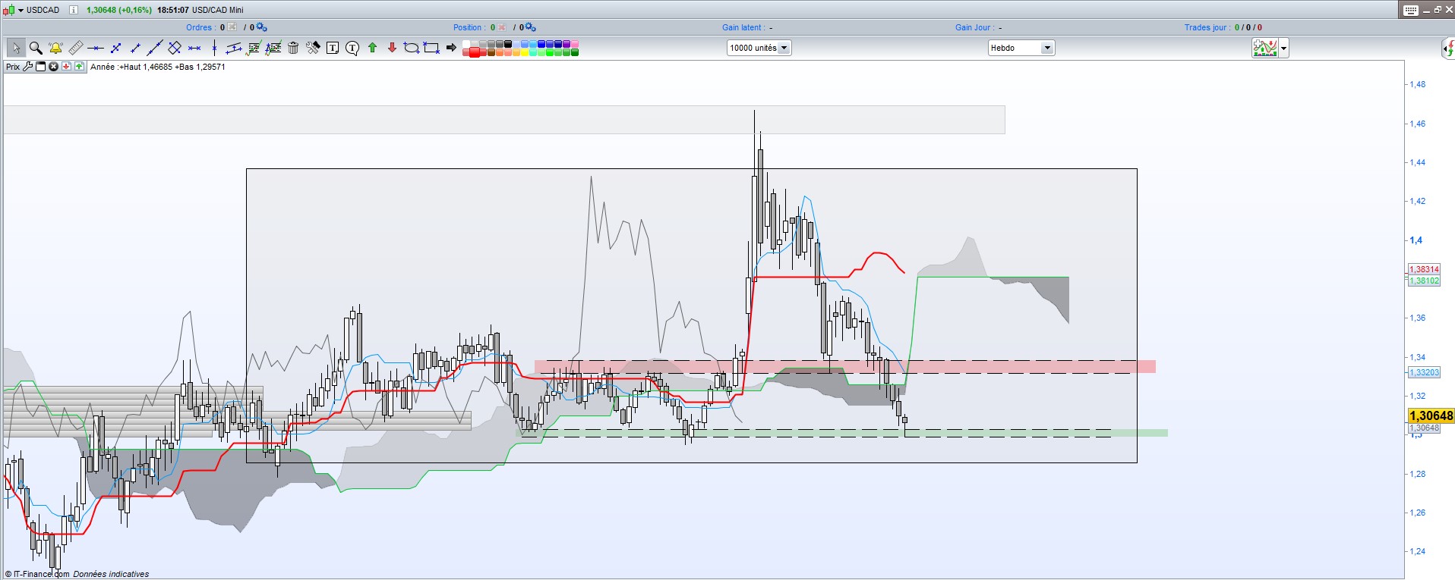This screenshot has height=580, width=1455.
Task: Select the magnifying glass zoom tool
Action: [x=36, y=48]
